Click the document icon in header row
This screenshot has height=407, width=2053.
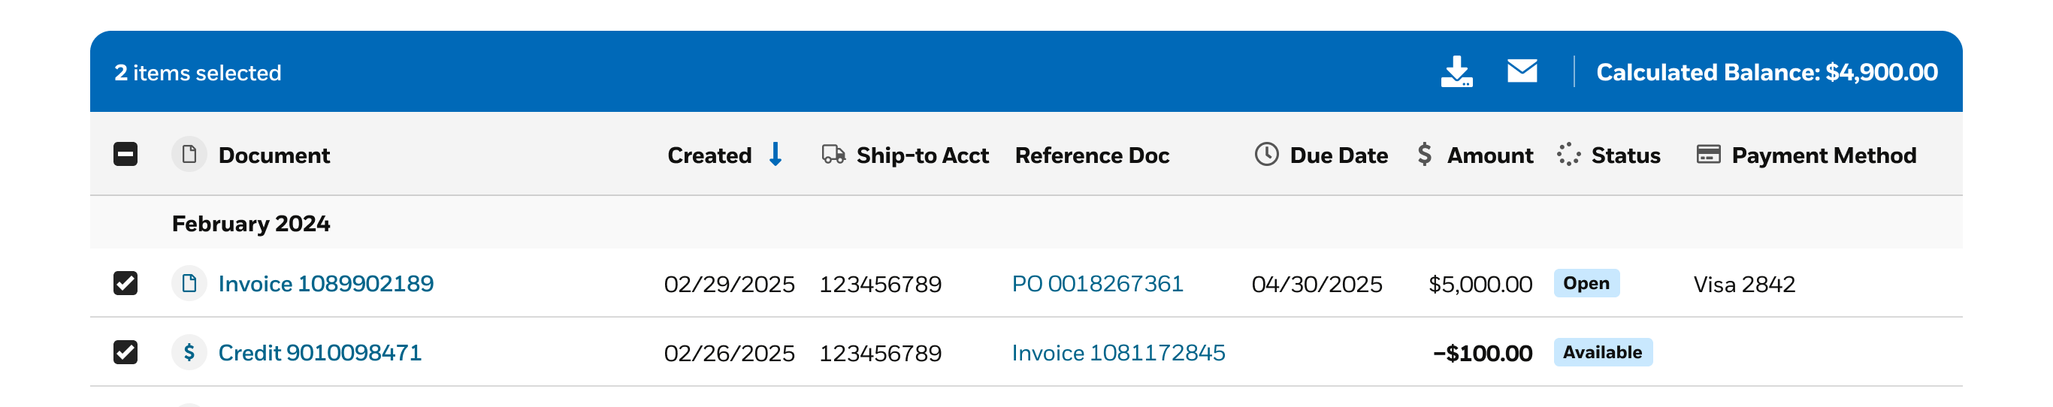coord(189,154)
